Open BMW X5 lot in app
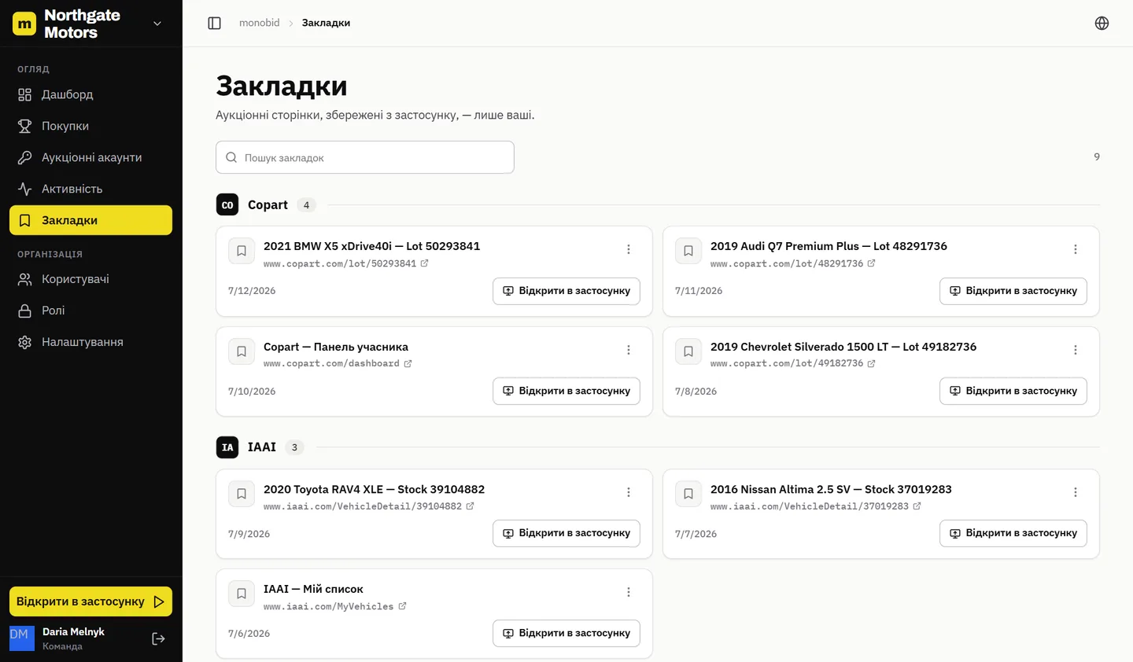Viewport: 1133px width, 662px height. [566, 291]
